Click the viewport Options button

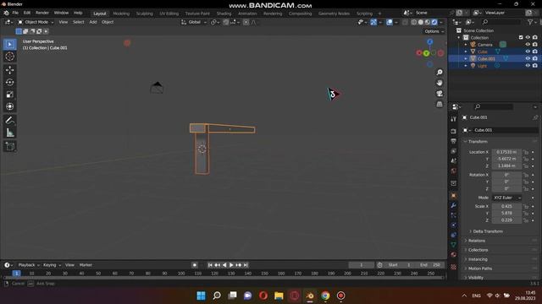click(x=434, y=31)
